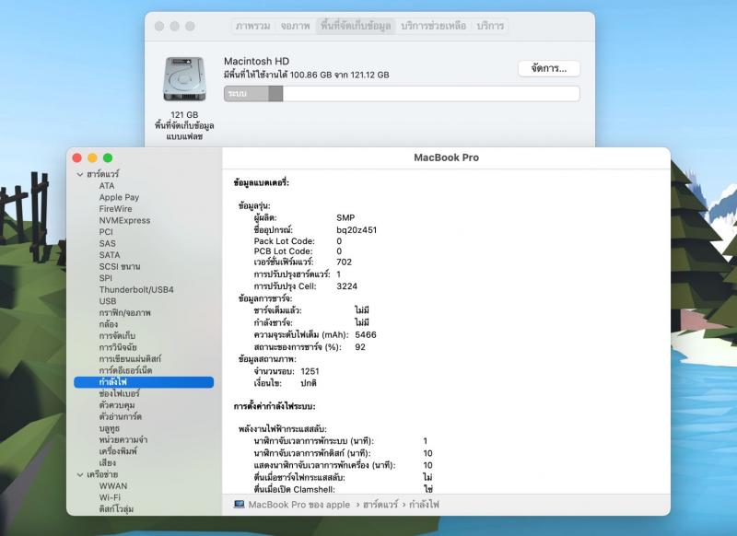Click the firmware version value 702
The image size is (737, 536).
click(x=344, y=262)
